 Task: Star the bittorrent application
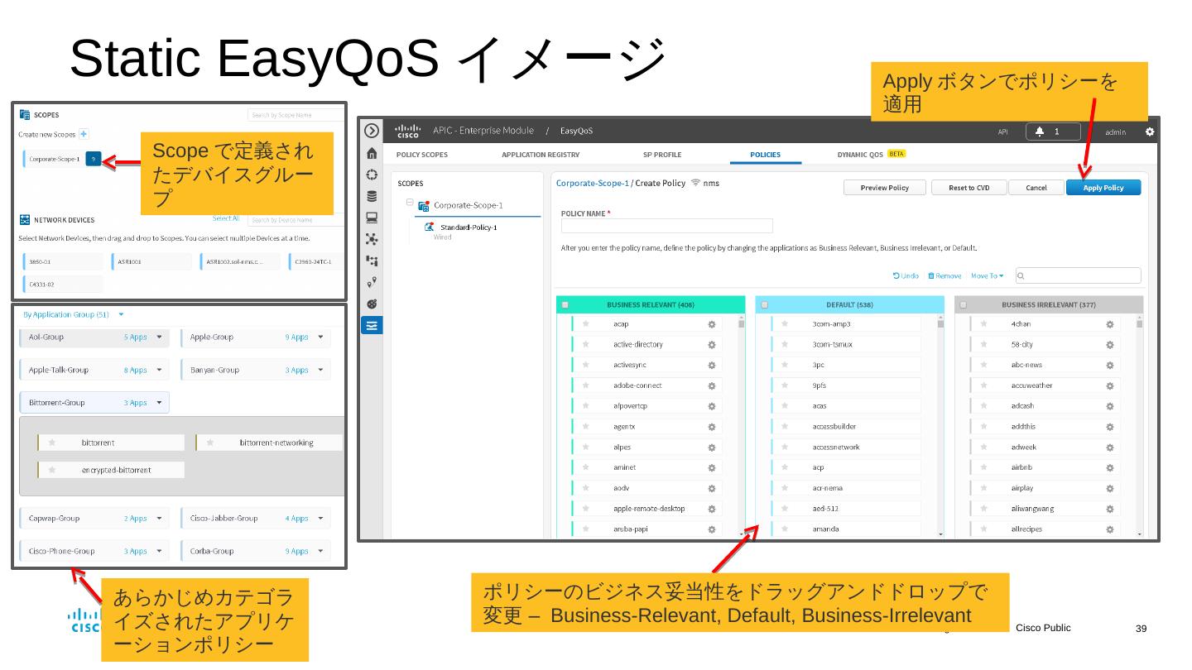pos(52,443)
